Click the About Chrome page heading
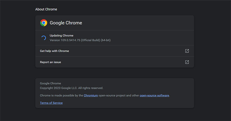This screenshot has width=231, height=121. point(46,9)
